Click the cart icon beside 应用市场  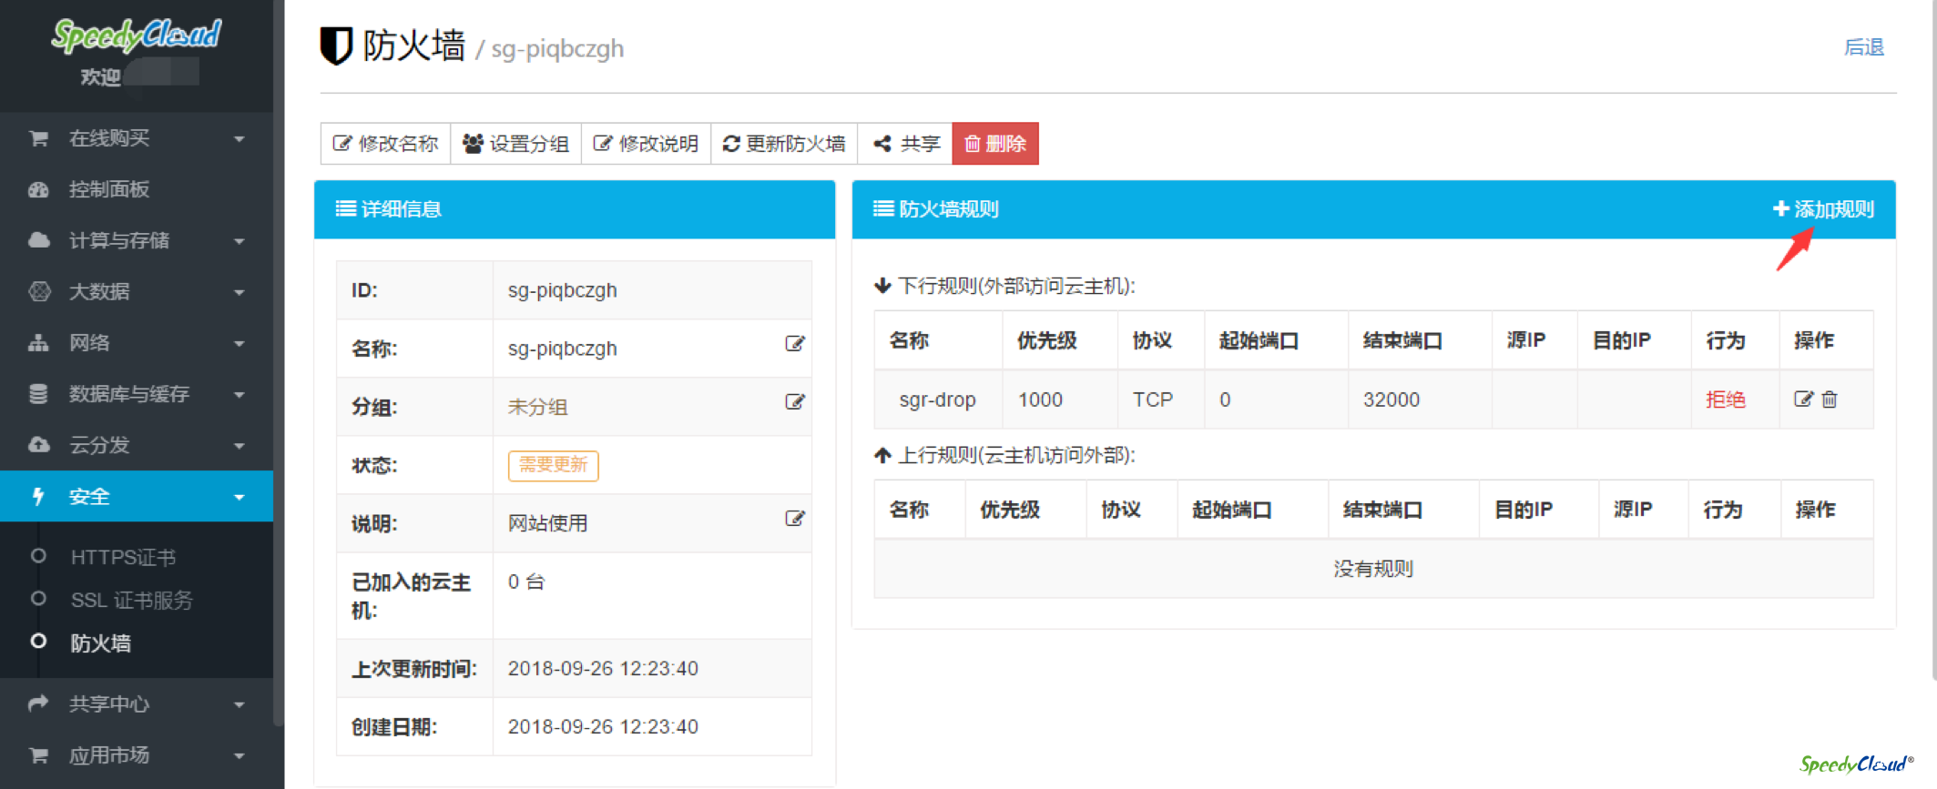[38, 755]
